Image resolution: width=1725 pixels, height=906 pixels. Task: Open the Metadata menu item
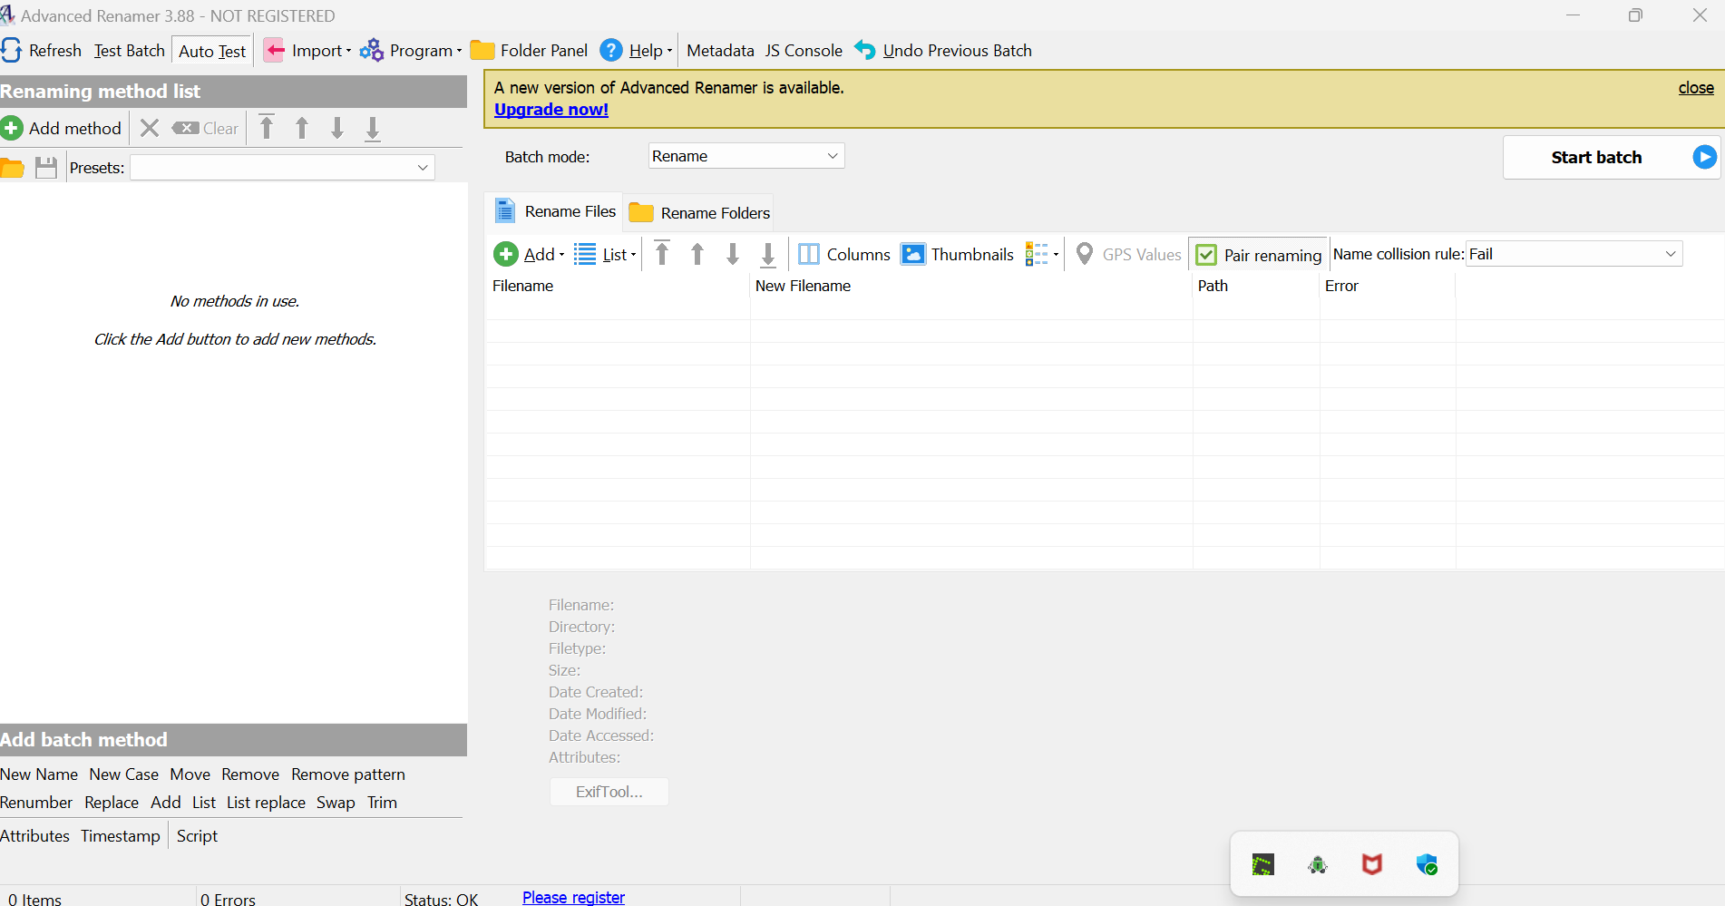point(720,51)
